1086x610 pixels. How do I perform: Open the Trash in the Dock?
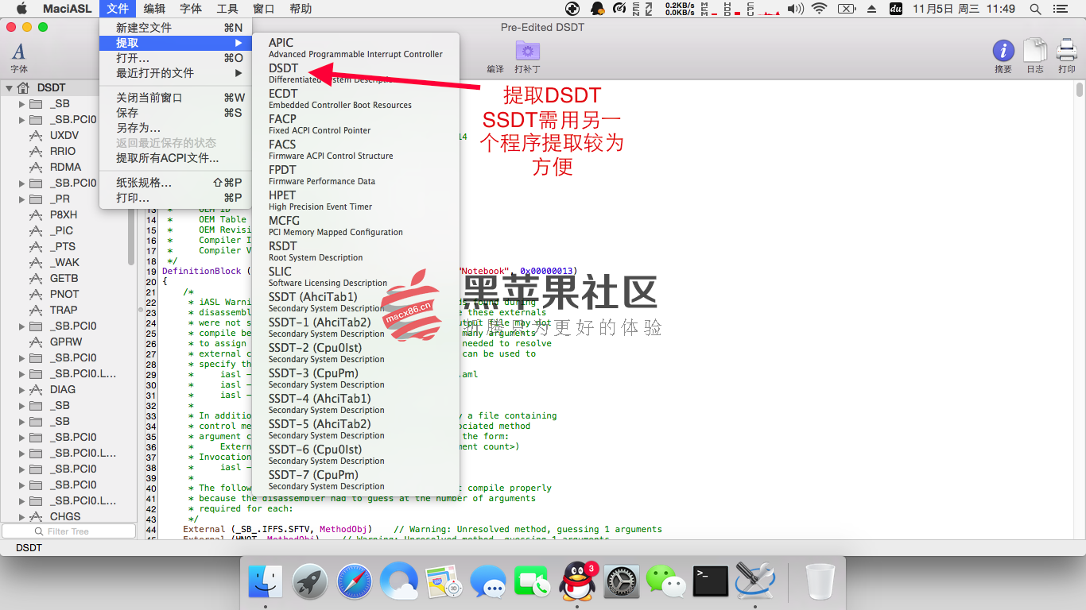click(820, 581)
